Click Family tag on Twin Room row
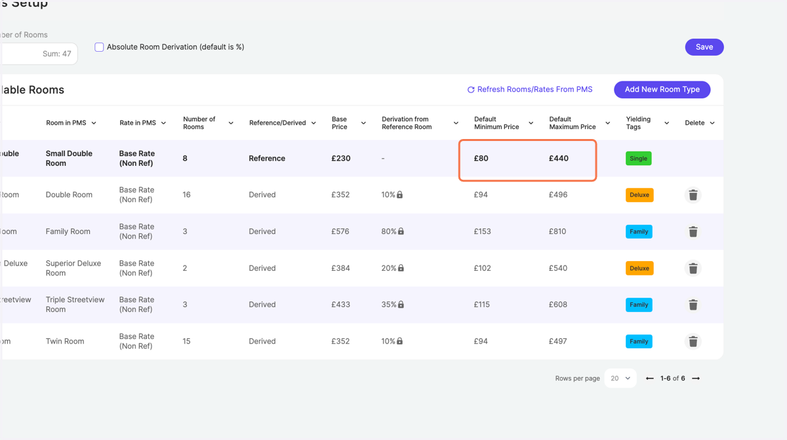This screenshot has height=440, width=787. [x=639, y=342]
